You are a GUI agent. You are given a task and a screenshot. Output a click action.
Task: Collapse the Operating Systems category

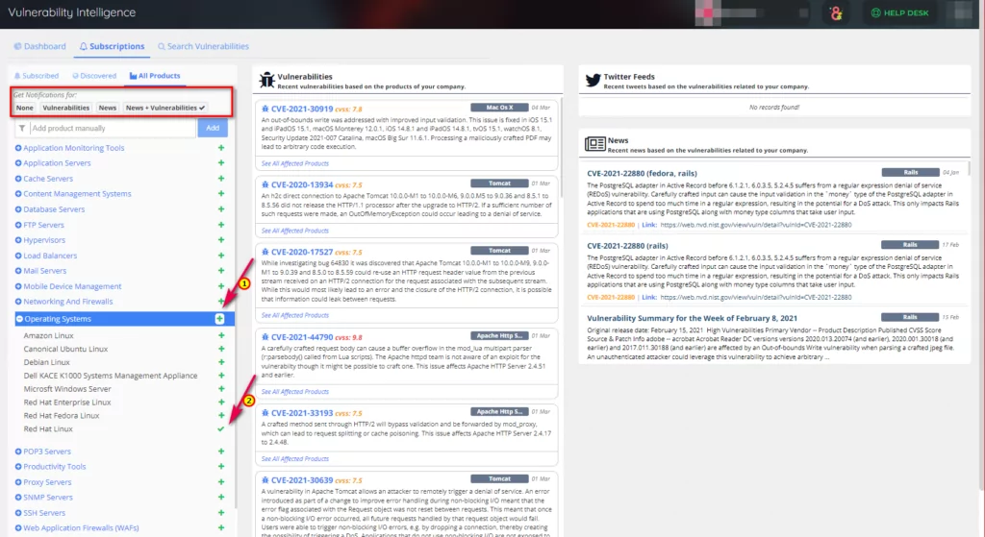[19, 318]
